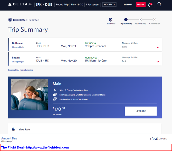The image size is (172, 151).
Task: Click the Start Over circular arrow icon
Action: click(110, 20)
